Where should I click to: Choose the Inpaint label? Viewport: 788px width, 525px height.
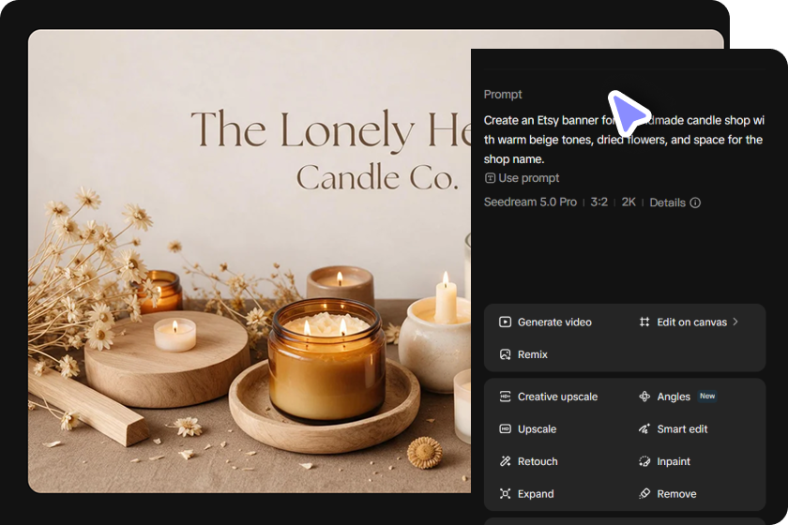(x=674, y=461)
